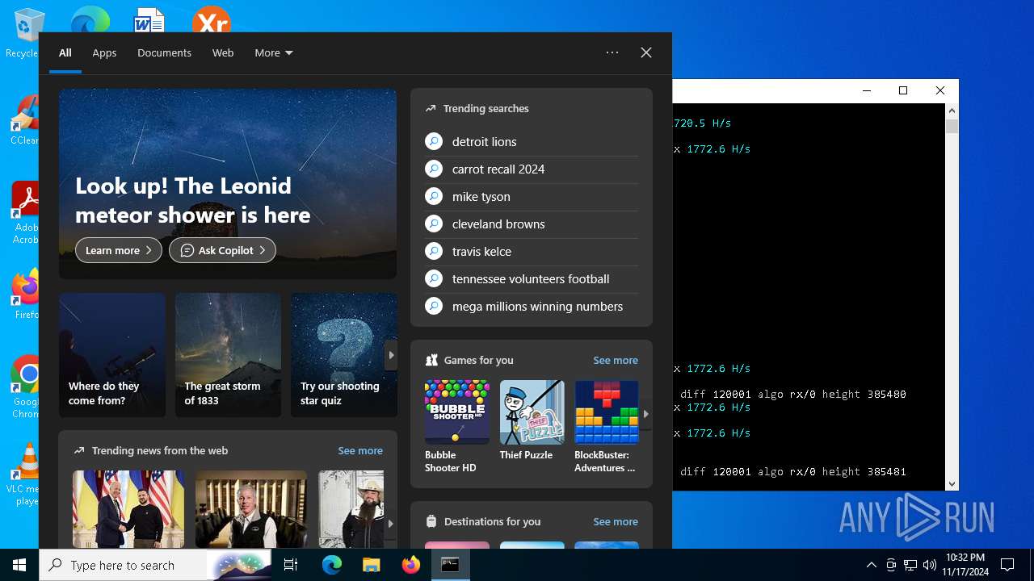Search trending 'mega millions winning numbers'
Viewport: 1034px width, 581px height.
532,307
